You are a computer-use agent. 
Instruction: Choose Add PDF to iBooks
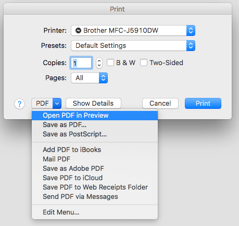point(95,149)
